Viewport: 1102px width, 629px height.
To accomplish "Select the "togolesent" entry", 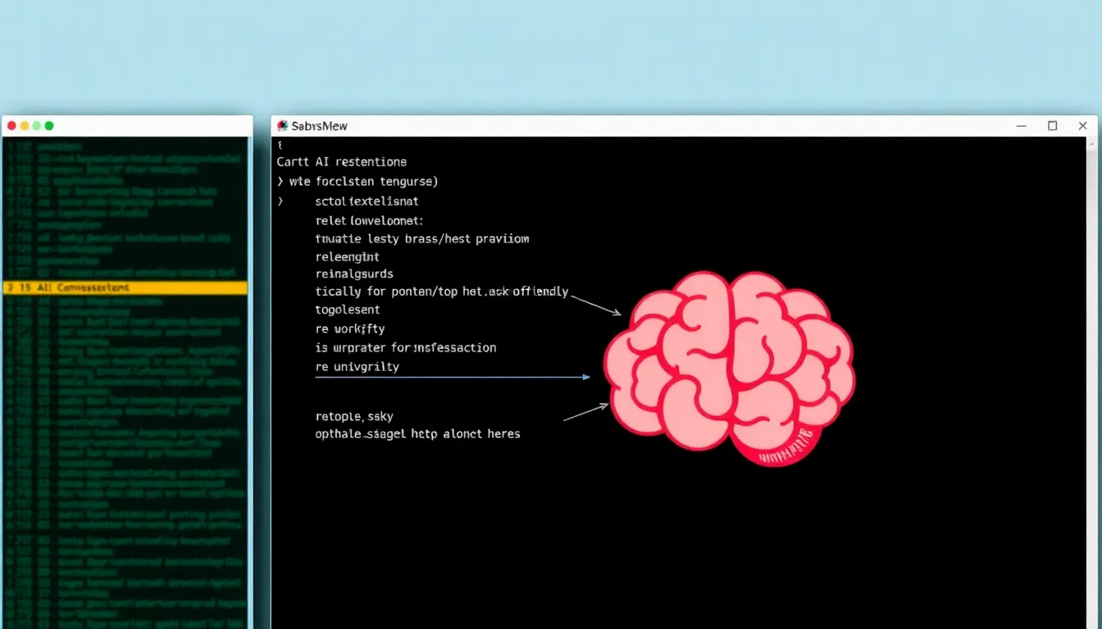I will coord(348,310).
